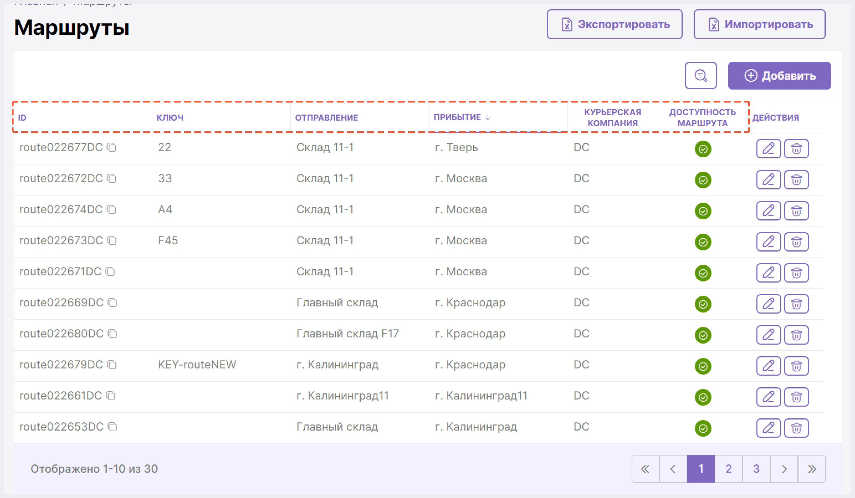Click the key cell F45
The image size is (855, 498).
[168, 241]
